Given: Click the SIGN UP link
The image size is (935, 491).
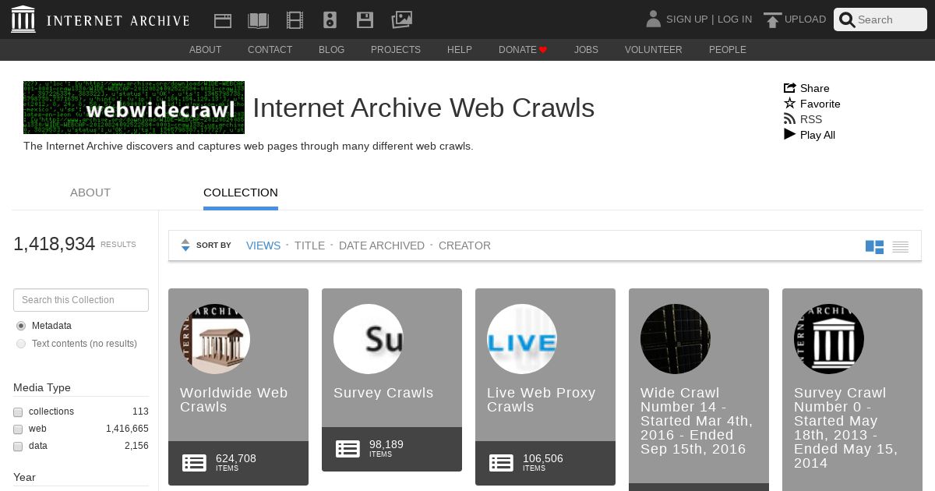Looking at the screenshot, I should pos(686,19).
